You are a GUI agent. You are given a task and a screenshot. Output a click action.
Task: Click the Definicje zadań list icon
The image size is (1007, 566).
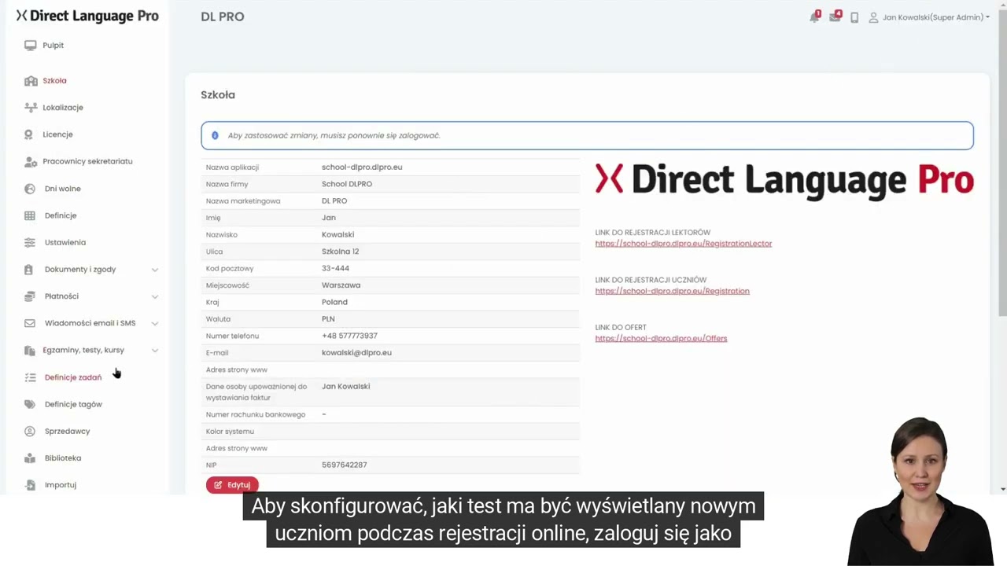tap(30, 377)
